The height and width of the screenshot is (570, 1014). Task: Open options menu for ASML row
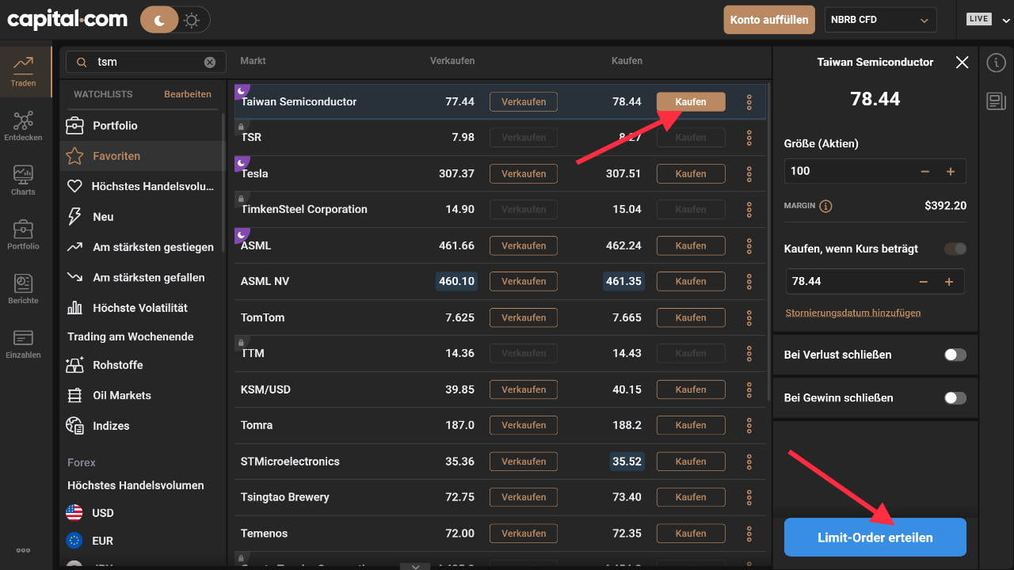[749, 245]
